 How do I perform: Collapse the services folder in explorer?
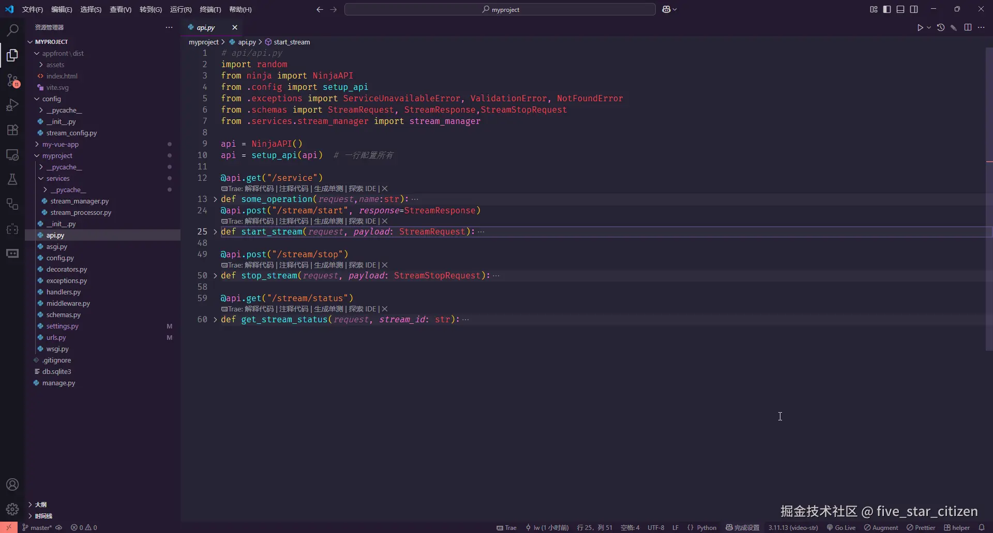coord(57,179)
